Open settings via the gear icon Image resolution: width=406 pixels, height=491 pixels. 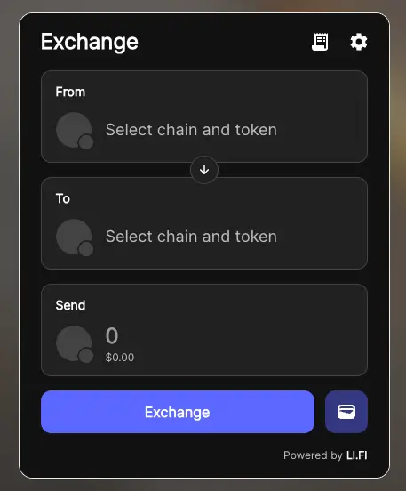click(358, 42)
